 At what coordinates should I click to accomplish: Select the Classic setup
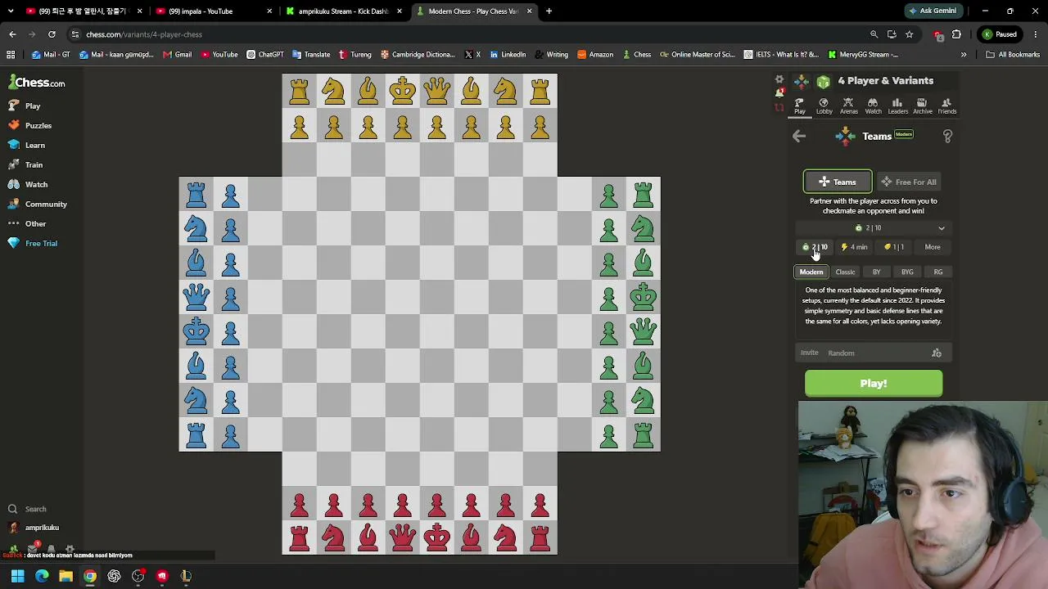(845, 272)
